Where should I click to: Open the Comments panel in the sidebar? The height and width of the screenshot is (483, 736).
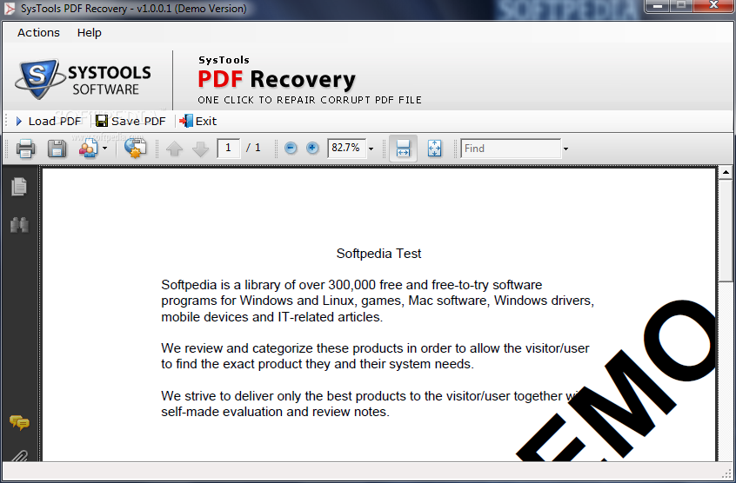click(19, 422)
